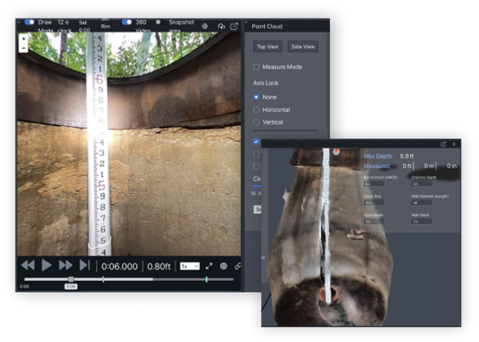Open the 1x playback speed dropdown
The width and height of the screenshot is (479, 342).
[x=190, y=266]
